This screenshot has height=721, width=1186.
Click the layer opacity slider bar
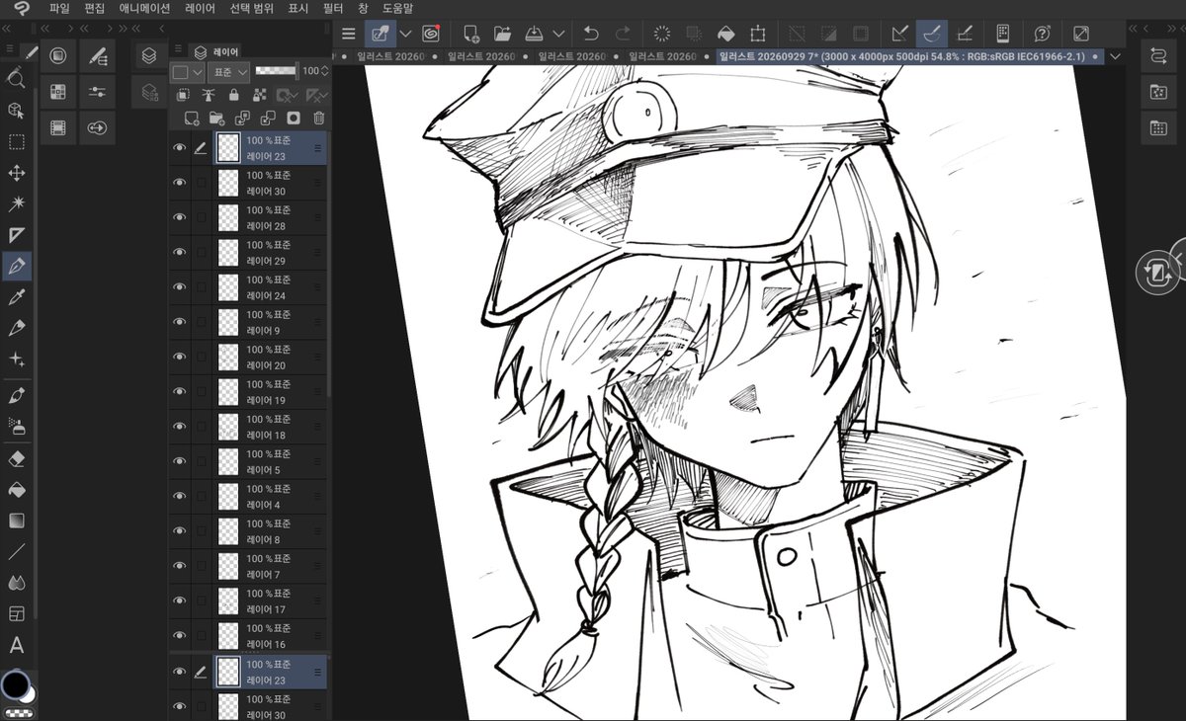coord(276,71)
